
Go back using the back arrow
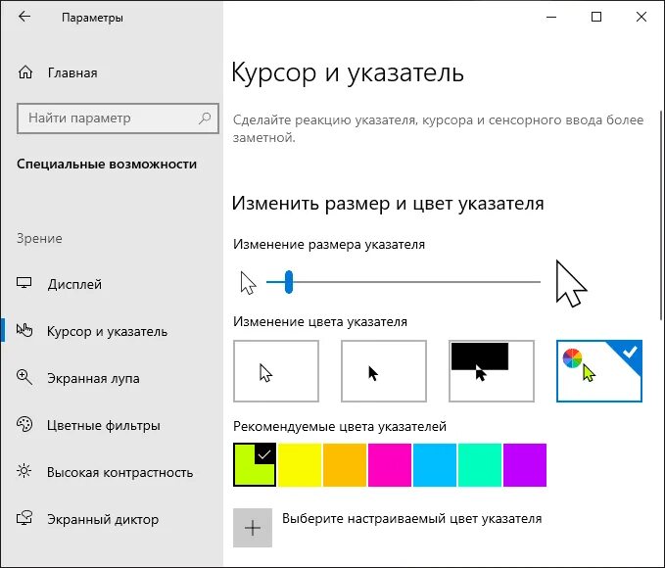[24, 17]
